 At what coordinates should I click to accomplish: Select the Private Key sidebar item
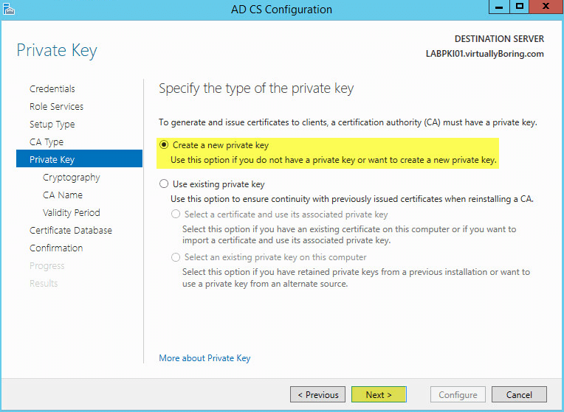coord(52,160)
